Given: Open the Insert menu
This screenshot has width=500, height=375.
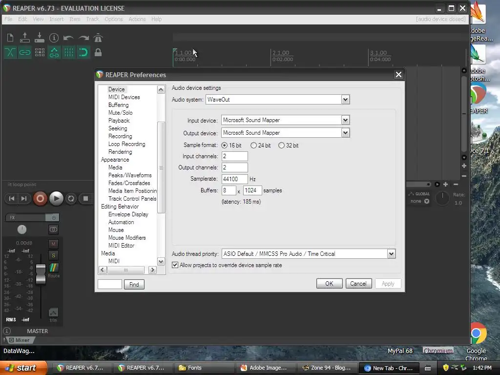Looking at the screenshot, I should pyautogui.click(x=57, y=19).
